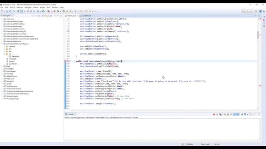266x149 pixels.
Task: Open the Navigate menu
Action: 28,7
